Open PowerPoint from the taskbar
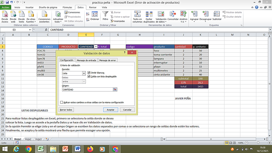Screen dimensions: 272x153 [x=65, y=149]
